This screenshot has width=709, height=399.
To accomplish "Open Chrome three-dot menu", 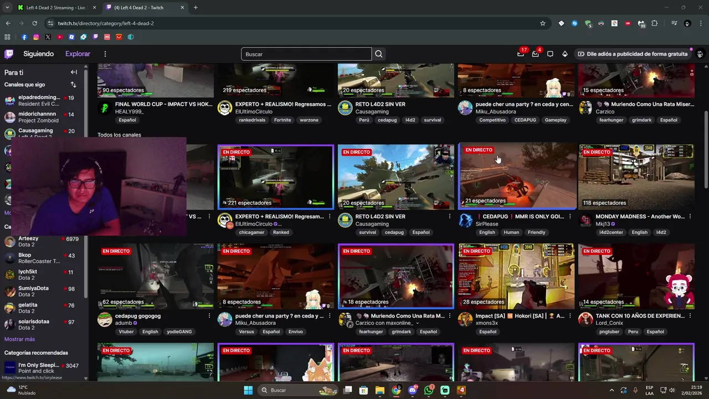I will (700, 23).
